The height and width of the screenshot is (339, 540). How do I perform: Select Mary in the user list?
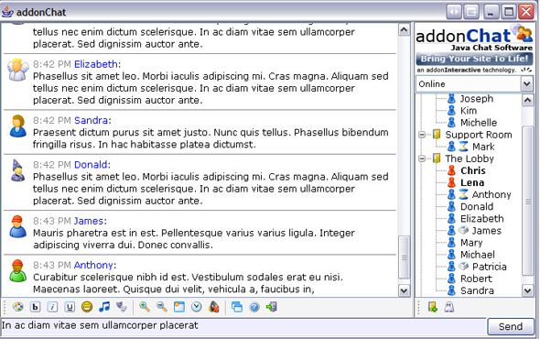(471, 243)
